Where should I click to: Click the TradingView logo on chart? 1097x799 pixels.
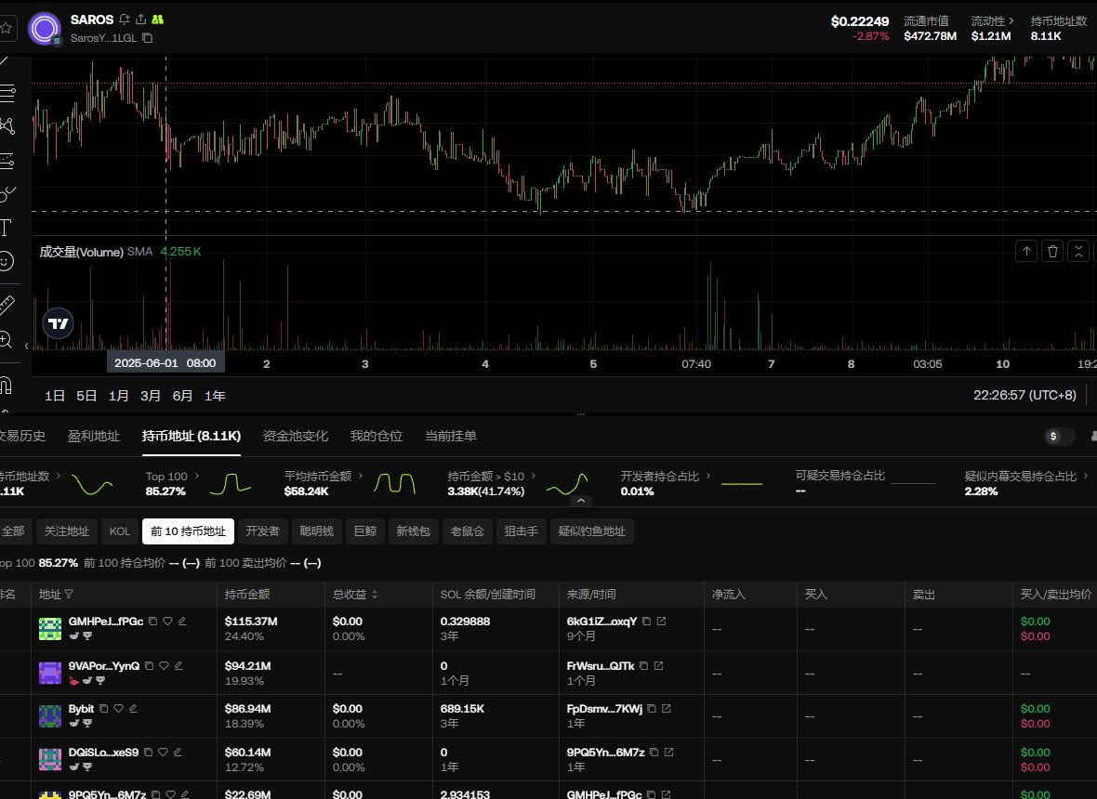(x=58, y=323)
